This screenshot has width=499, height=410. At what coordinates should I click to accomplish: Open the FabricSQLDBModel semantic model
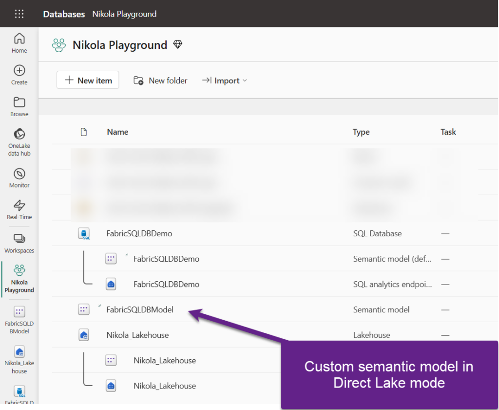pyautogui.click(x=140, y=309)
